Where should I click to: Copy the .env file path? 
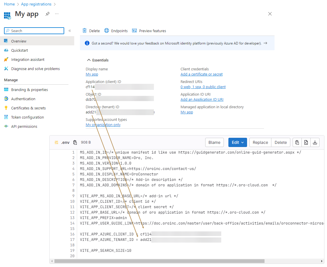point(75,142)
